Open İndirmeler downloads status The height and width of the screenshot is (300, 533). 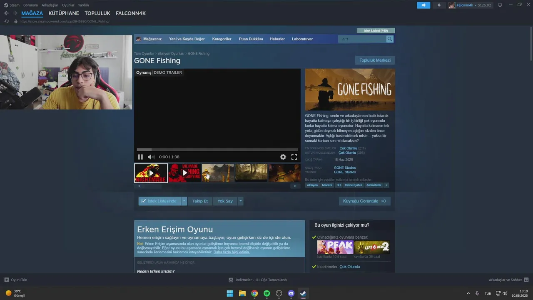258,280
